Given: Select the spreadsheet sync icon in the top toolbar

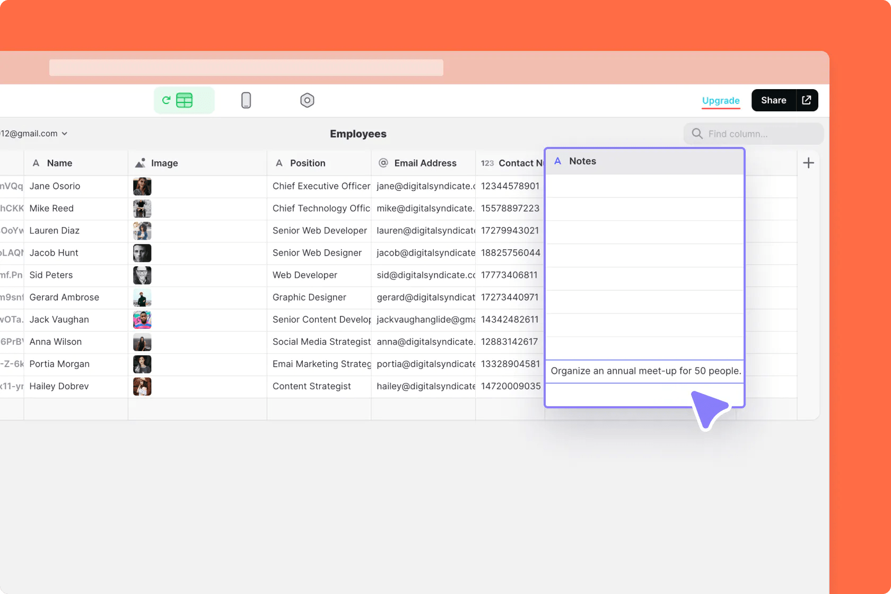Looking at the screenshot, I should 184,100.
